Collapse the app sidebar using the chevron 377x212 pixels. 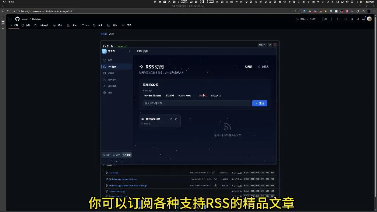pos(129,51)
